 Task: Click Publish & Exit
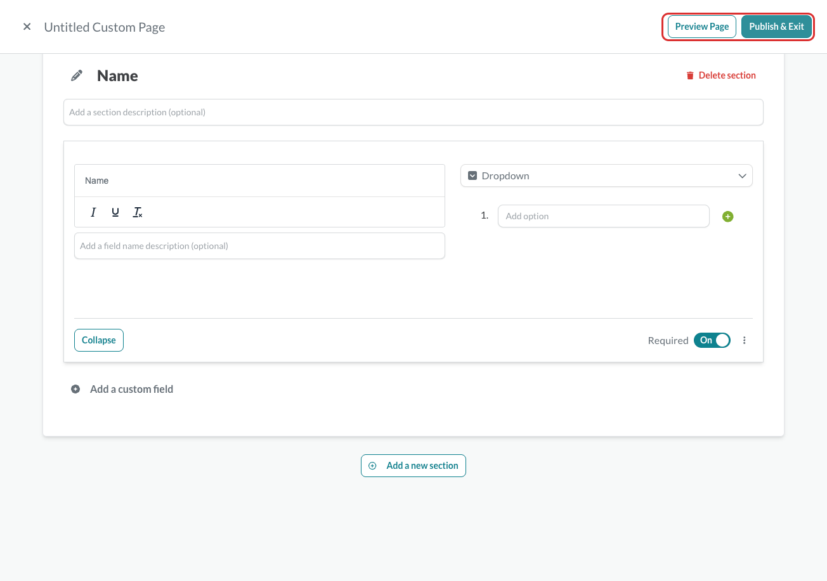[776, 27]
